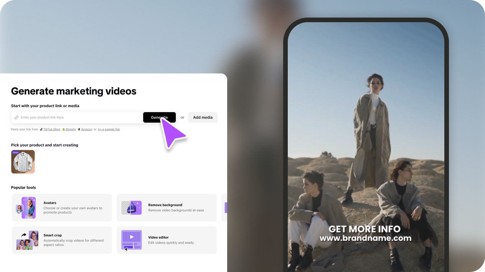Image resolution: width=485 pixels, height=272 pixels.
Task: Click the Amazon logo icon
Action: tap(79, 129)
